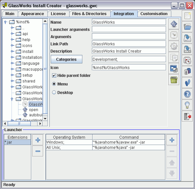Switch to the Main tab
Screen dimensions: 195x189
coord(10,14)
